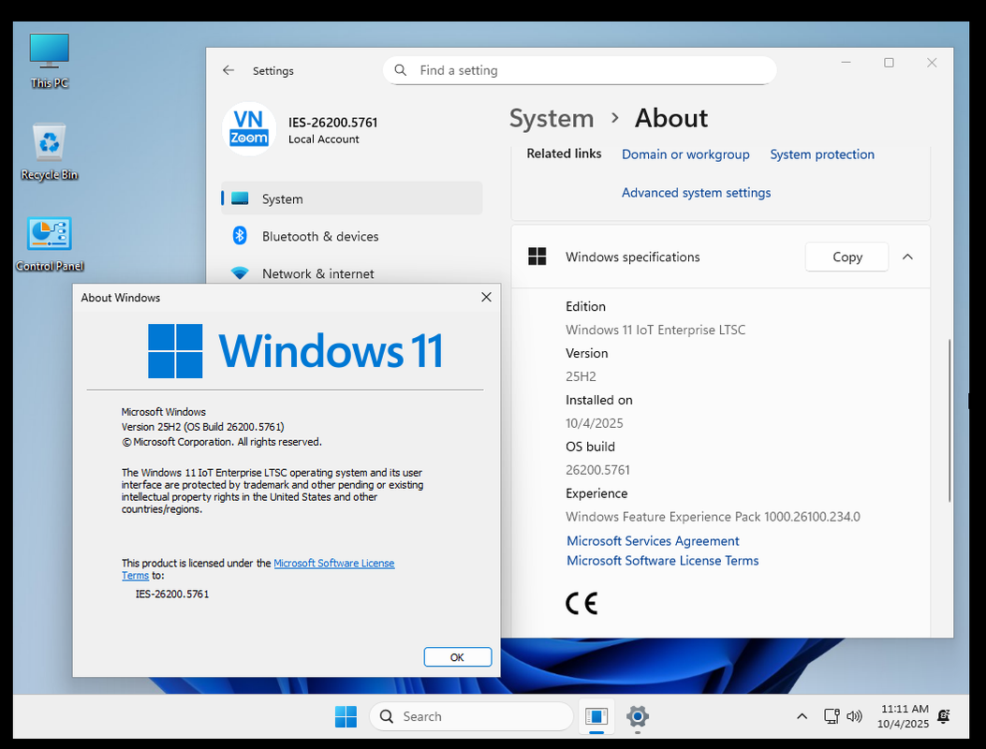The image size is (986, 749).
Task: Copy Windows specifications
Action: (847, 257)
